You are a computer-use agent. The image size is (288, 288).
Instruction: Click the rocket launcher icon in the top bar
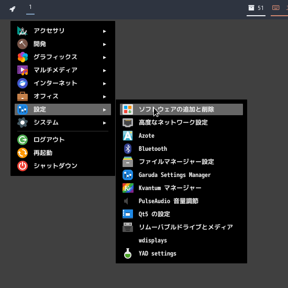point(13,8)
